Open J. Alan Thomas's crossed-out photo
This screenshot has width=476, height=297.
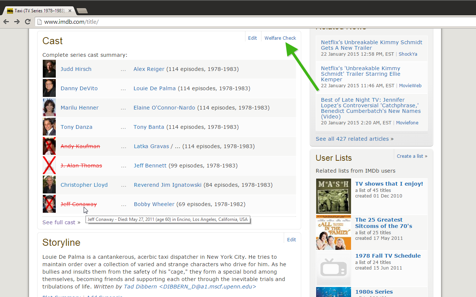click(x=49, y=166)
